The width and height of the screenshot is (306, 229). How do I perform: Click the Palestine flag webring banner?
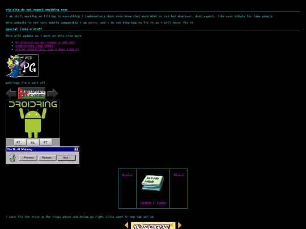tap(32, 93)
